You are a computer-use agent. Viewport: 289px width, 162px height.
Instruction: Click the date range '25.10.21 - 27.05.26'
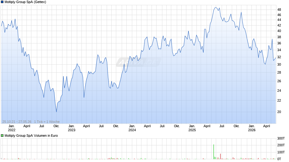click(x=17, y=122)
